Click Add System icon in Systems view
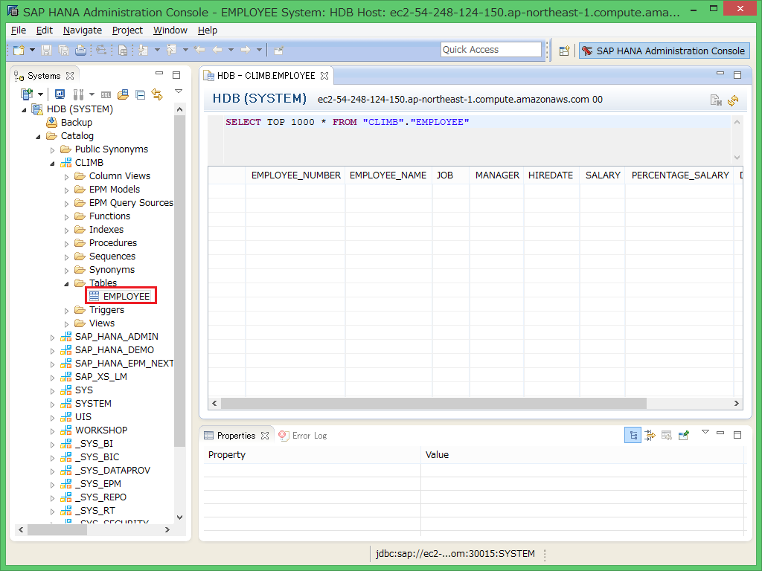The height and width of the screenshot is (571, 762). [27, 94]
